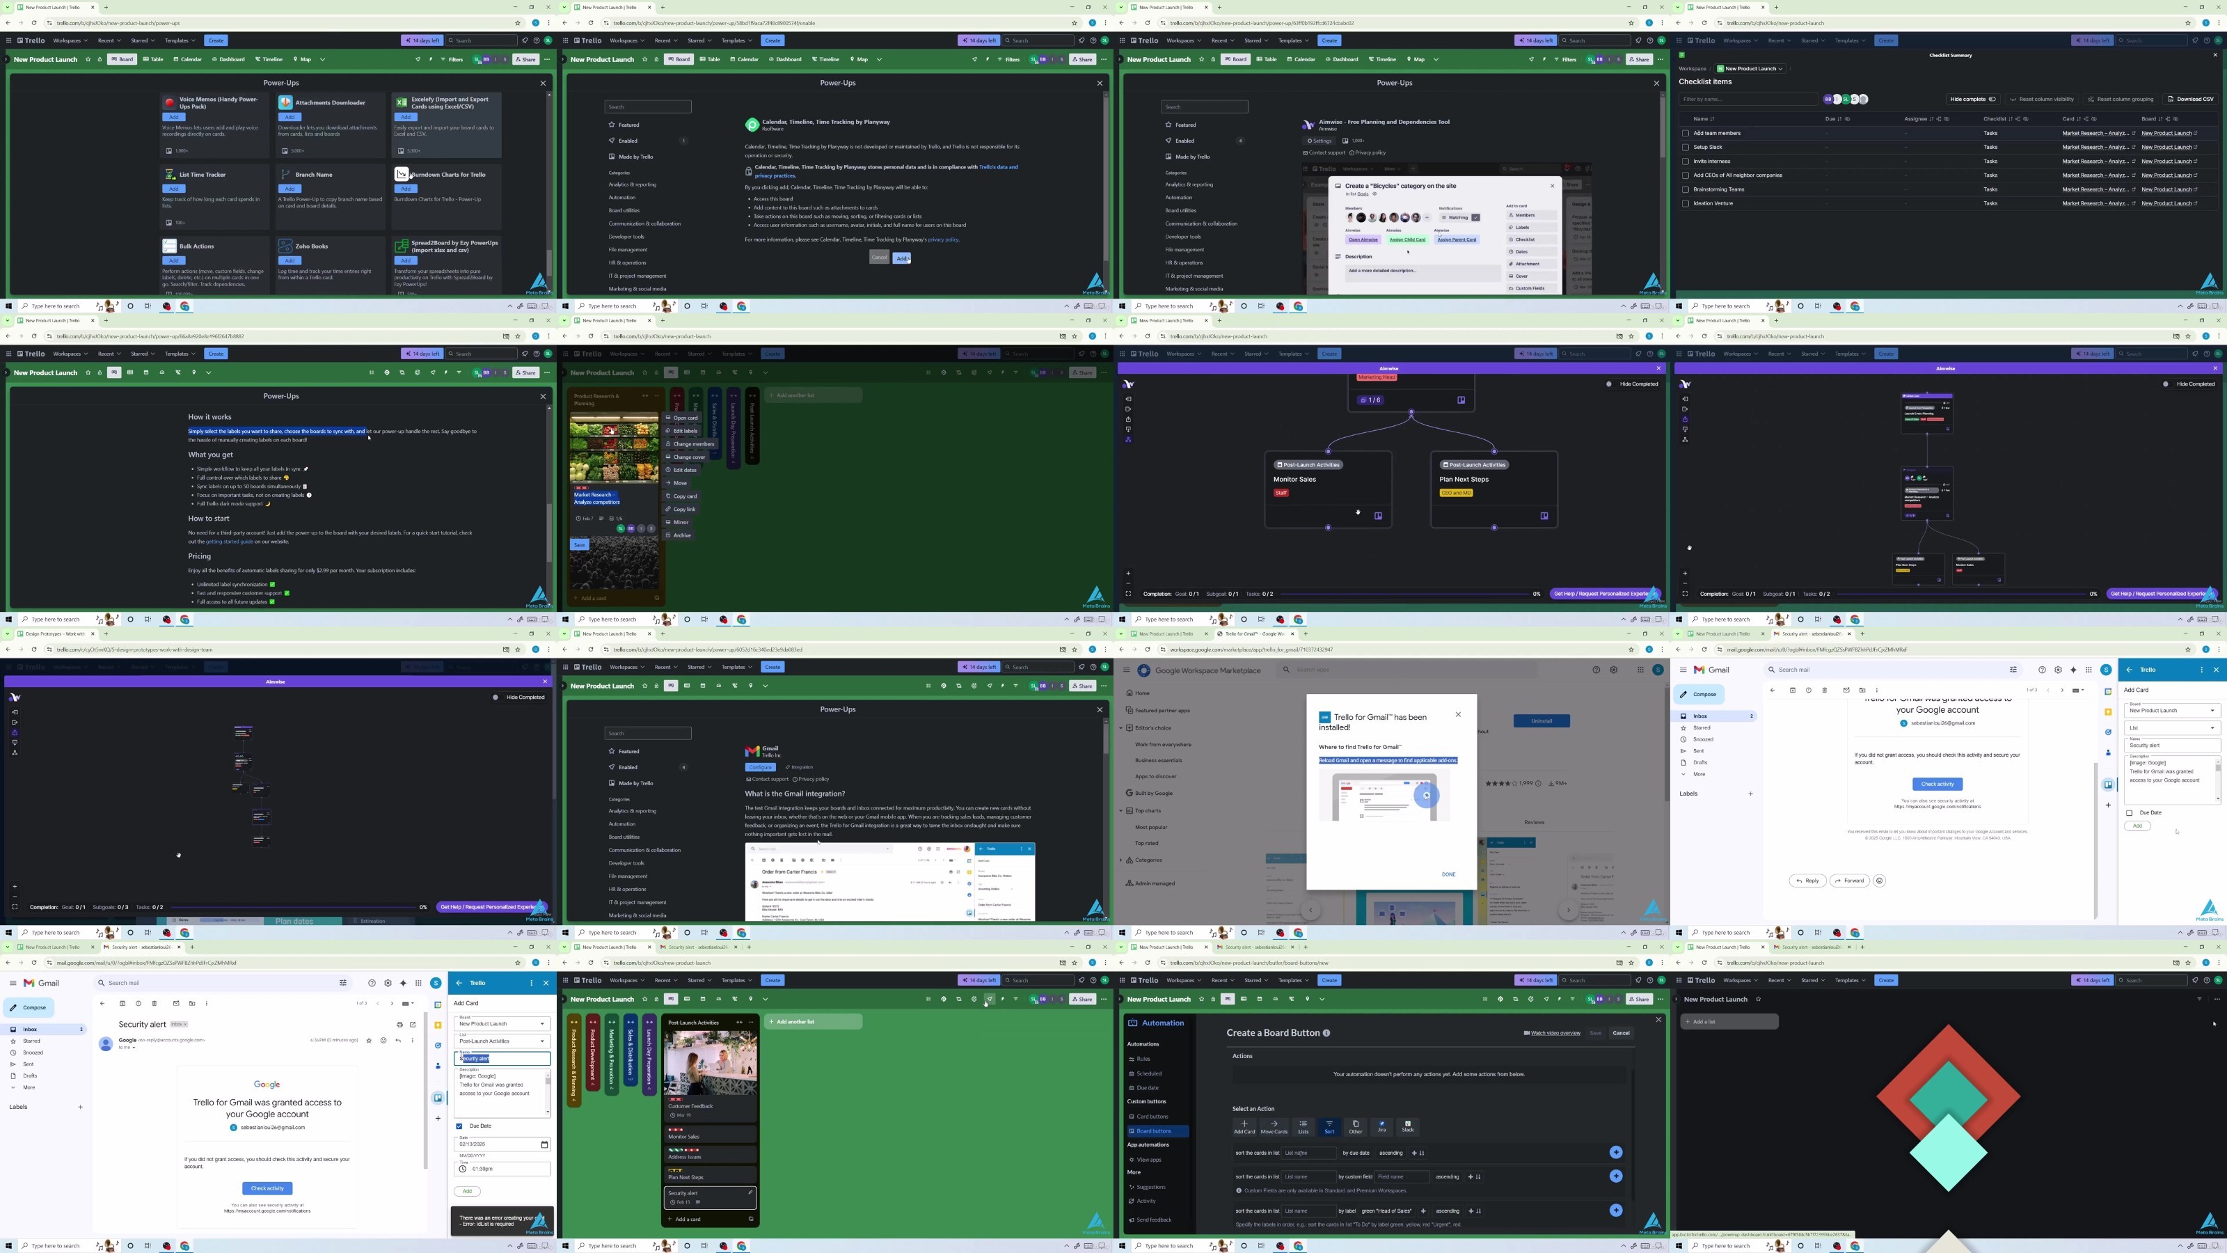Click Field name input in sort by custom field row

(1402, 1177)
